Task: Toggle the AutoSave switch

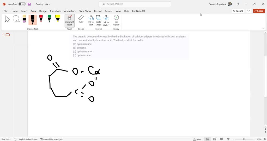Action: pos(22,4)
